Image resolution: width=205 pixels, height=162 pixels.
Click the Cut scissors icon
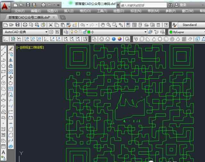pos(51,25)
